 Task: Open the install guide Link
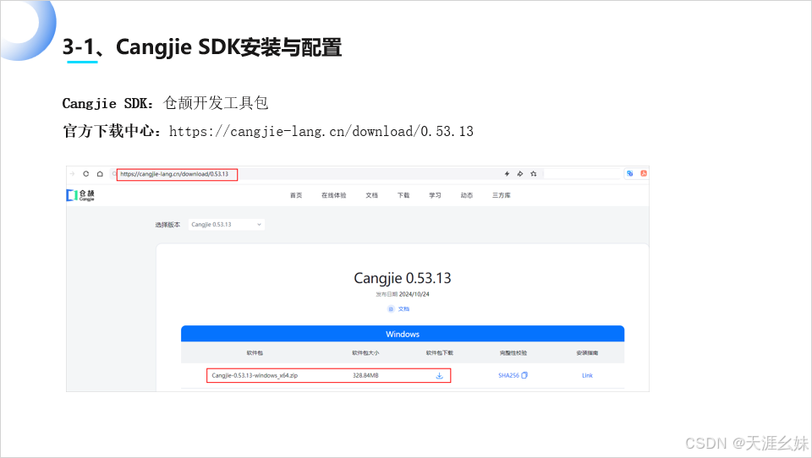pos(587,376)
